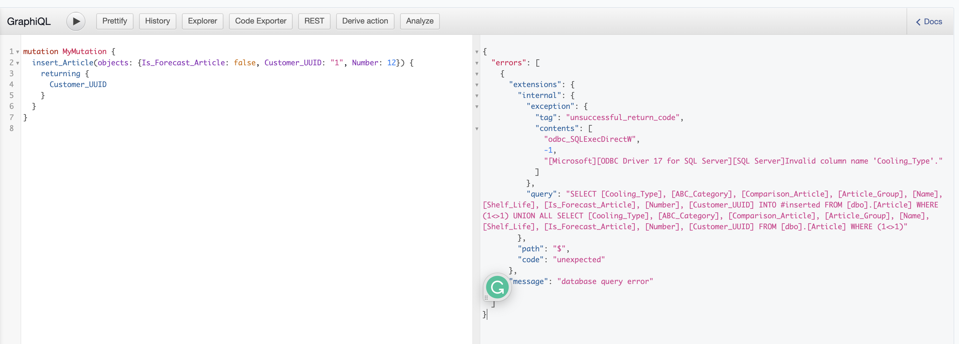Click the GraphiQL title
The height and width of the screenshot is (344, 959).
29,21
